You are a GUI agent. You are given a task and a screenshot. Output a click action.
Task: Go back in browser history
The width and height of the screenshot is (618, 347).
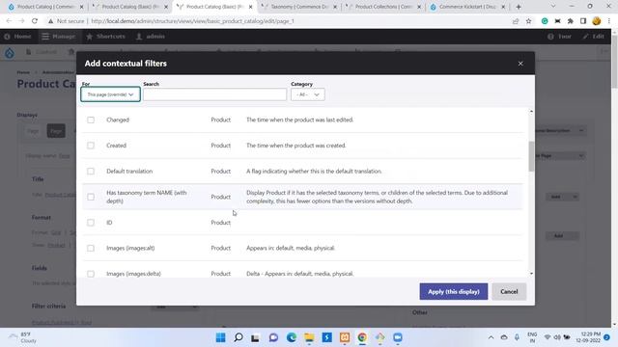tap(9, 21)
